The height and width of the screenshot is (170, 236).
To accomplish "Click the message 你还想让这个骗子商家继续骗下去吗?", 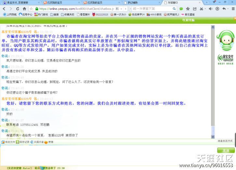I will [x=32, y=92].
